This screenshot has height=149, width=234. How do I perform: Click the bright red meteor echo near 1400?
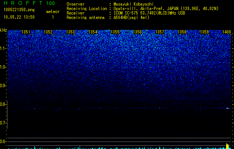pyautogui.click(x=227, y=108)
